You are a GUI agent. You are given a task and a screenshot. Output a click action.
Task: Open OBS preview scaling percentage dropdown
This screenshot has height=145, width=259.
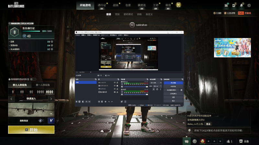pyautogui.click(x=85, y=72)
